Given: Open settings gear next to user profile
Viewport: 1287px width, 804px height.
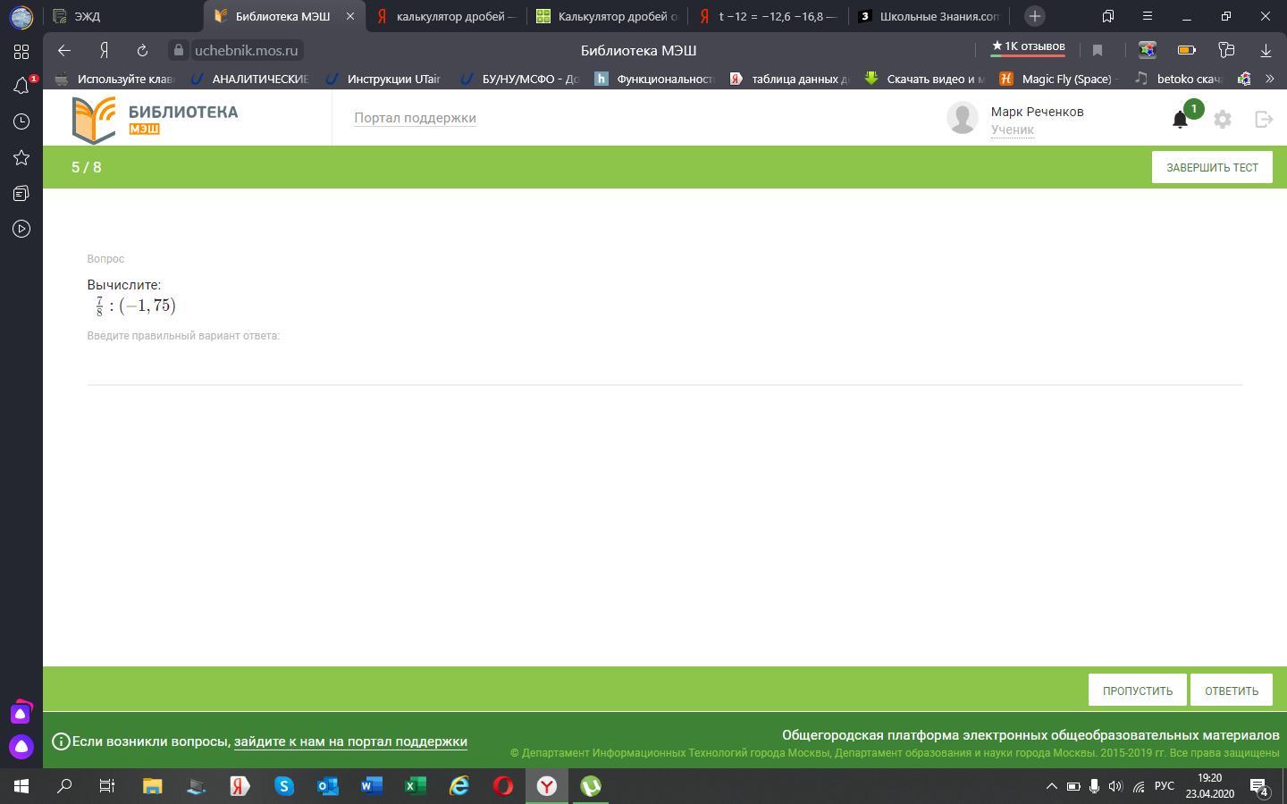Looking at the screenshot, I should tap(1223, 119).
